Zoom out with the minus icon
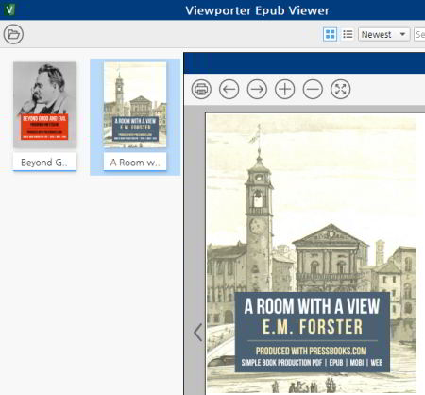This screenshot has height=395, width=425. pyautogui.click(x=313, y=90)
